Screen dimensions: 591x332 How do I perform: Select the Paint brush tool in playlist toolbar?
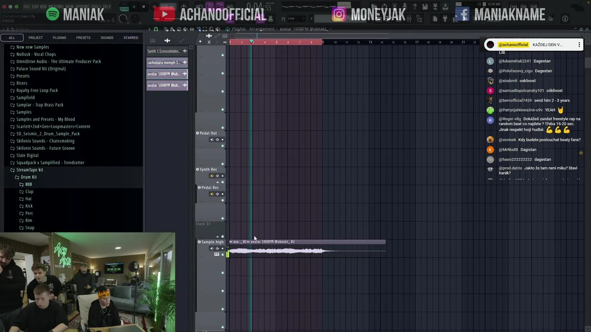(173, 29)
